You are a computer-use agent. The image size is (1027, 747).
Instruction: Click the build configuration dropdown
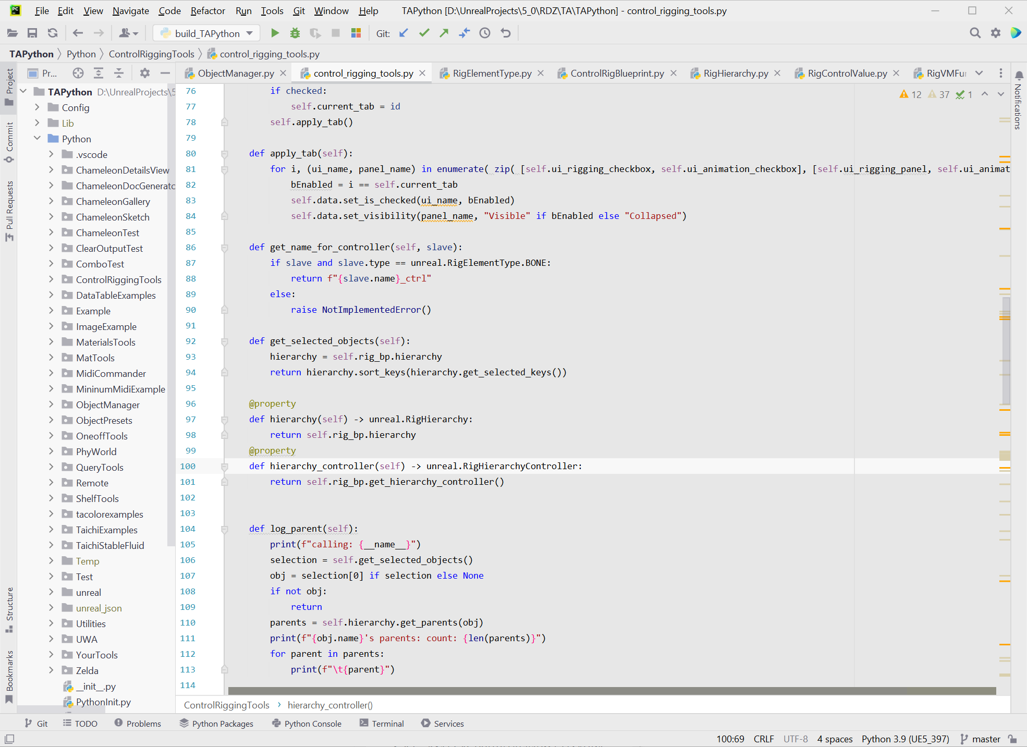tap(206, 33)
